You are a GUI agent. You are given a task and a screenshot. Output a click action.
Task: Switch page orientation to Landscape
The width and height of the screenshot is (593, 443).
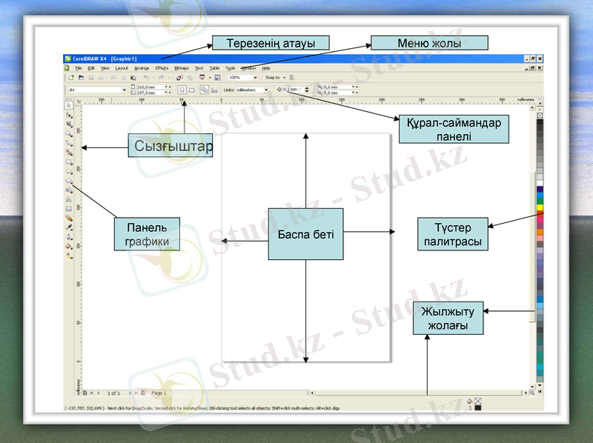point(191,90)
